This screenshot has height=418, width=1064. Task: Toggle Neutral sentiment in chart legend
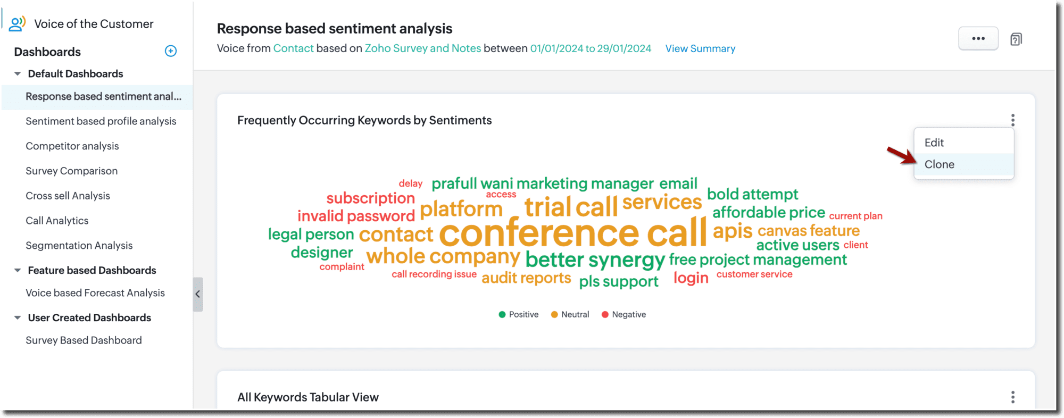tap(570, 314)
